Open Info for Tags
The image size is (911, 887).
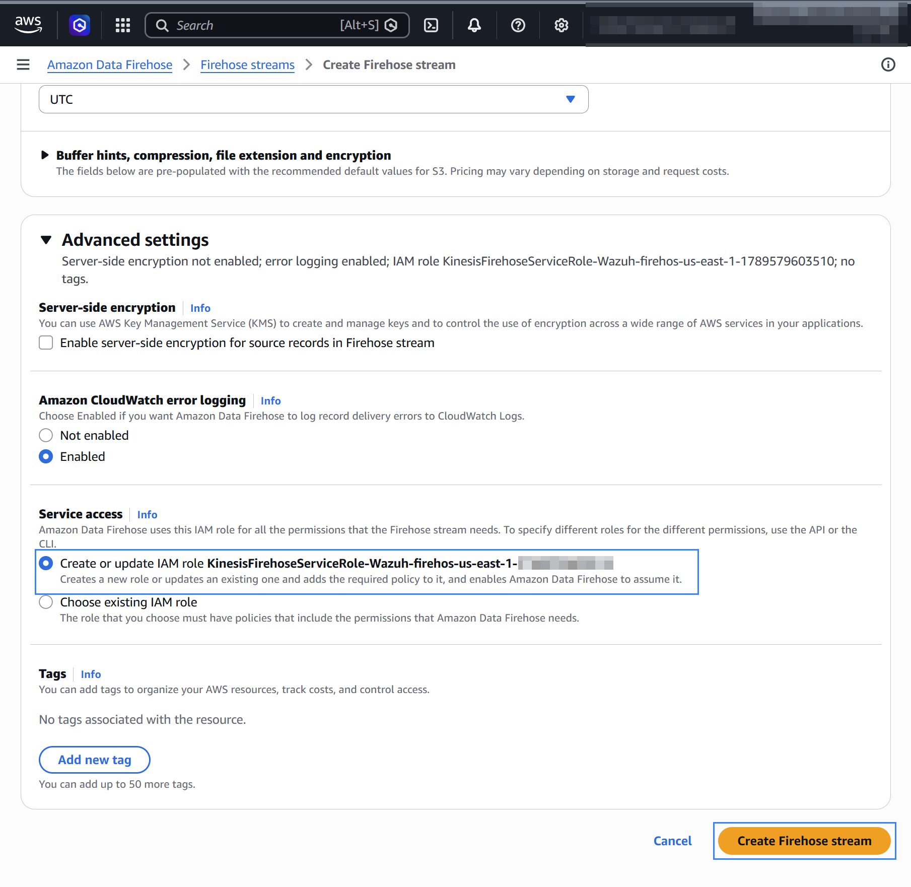click(91, 674)
